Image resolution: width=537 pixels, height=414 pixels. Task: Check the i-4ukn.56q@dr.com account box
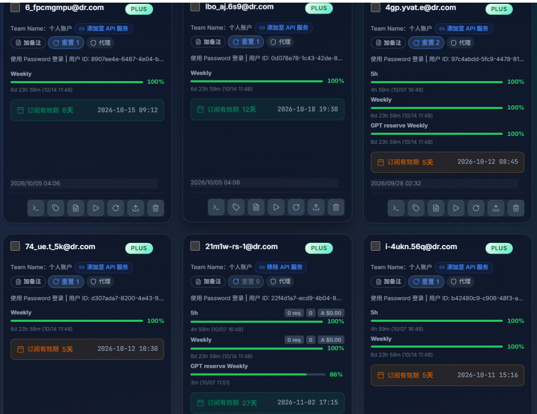coord(376,247)
